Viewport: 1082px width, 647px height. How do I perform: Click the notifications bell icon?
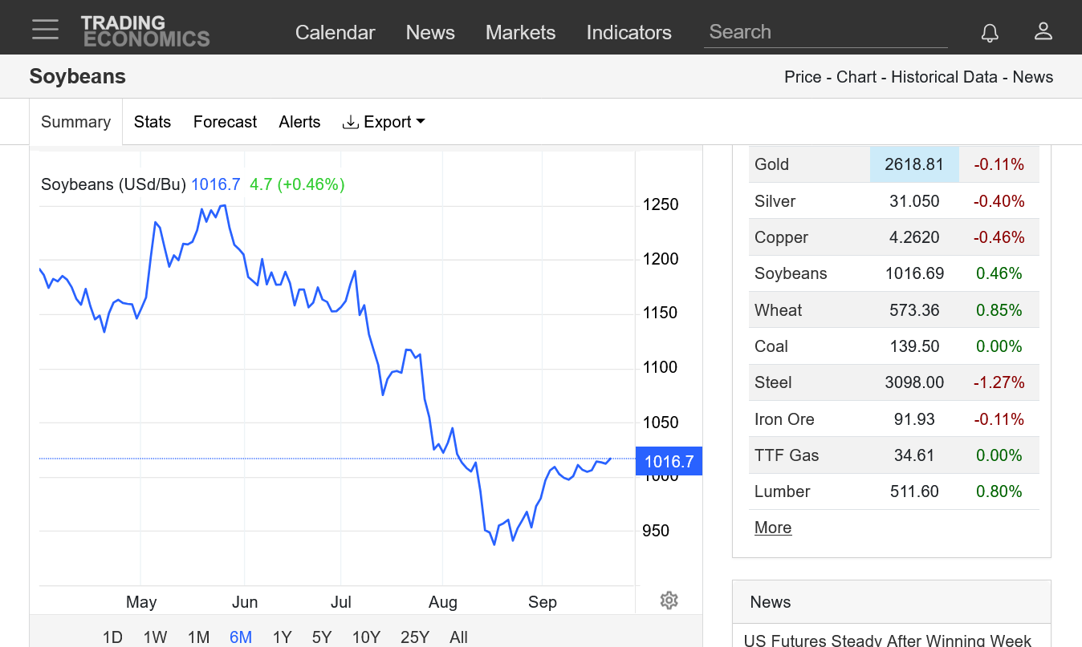coord(990,32)
